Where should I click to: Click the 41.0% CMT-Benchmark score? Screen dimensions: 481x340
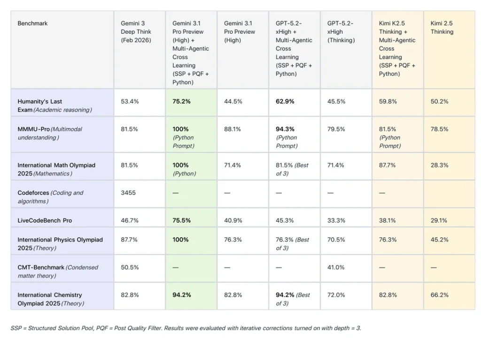click(336, 267)
